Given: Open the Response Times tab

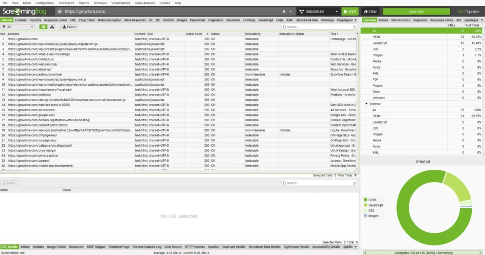Looking at the screenshot, I should point(441,20).
